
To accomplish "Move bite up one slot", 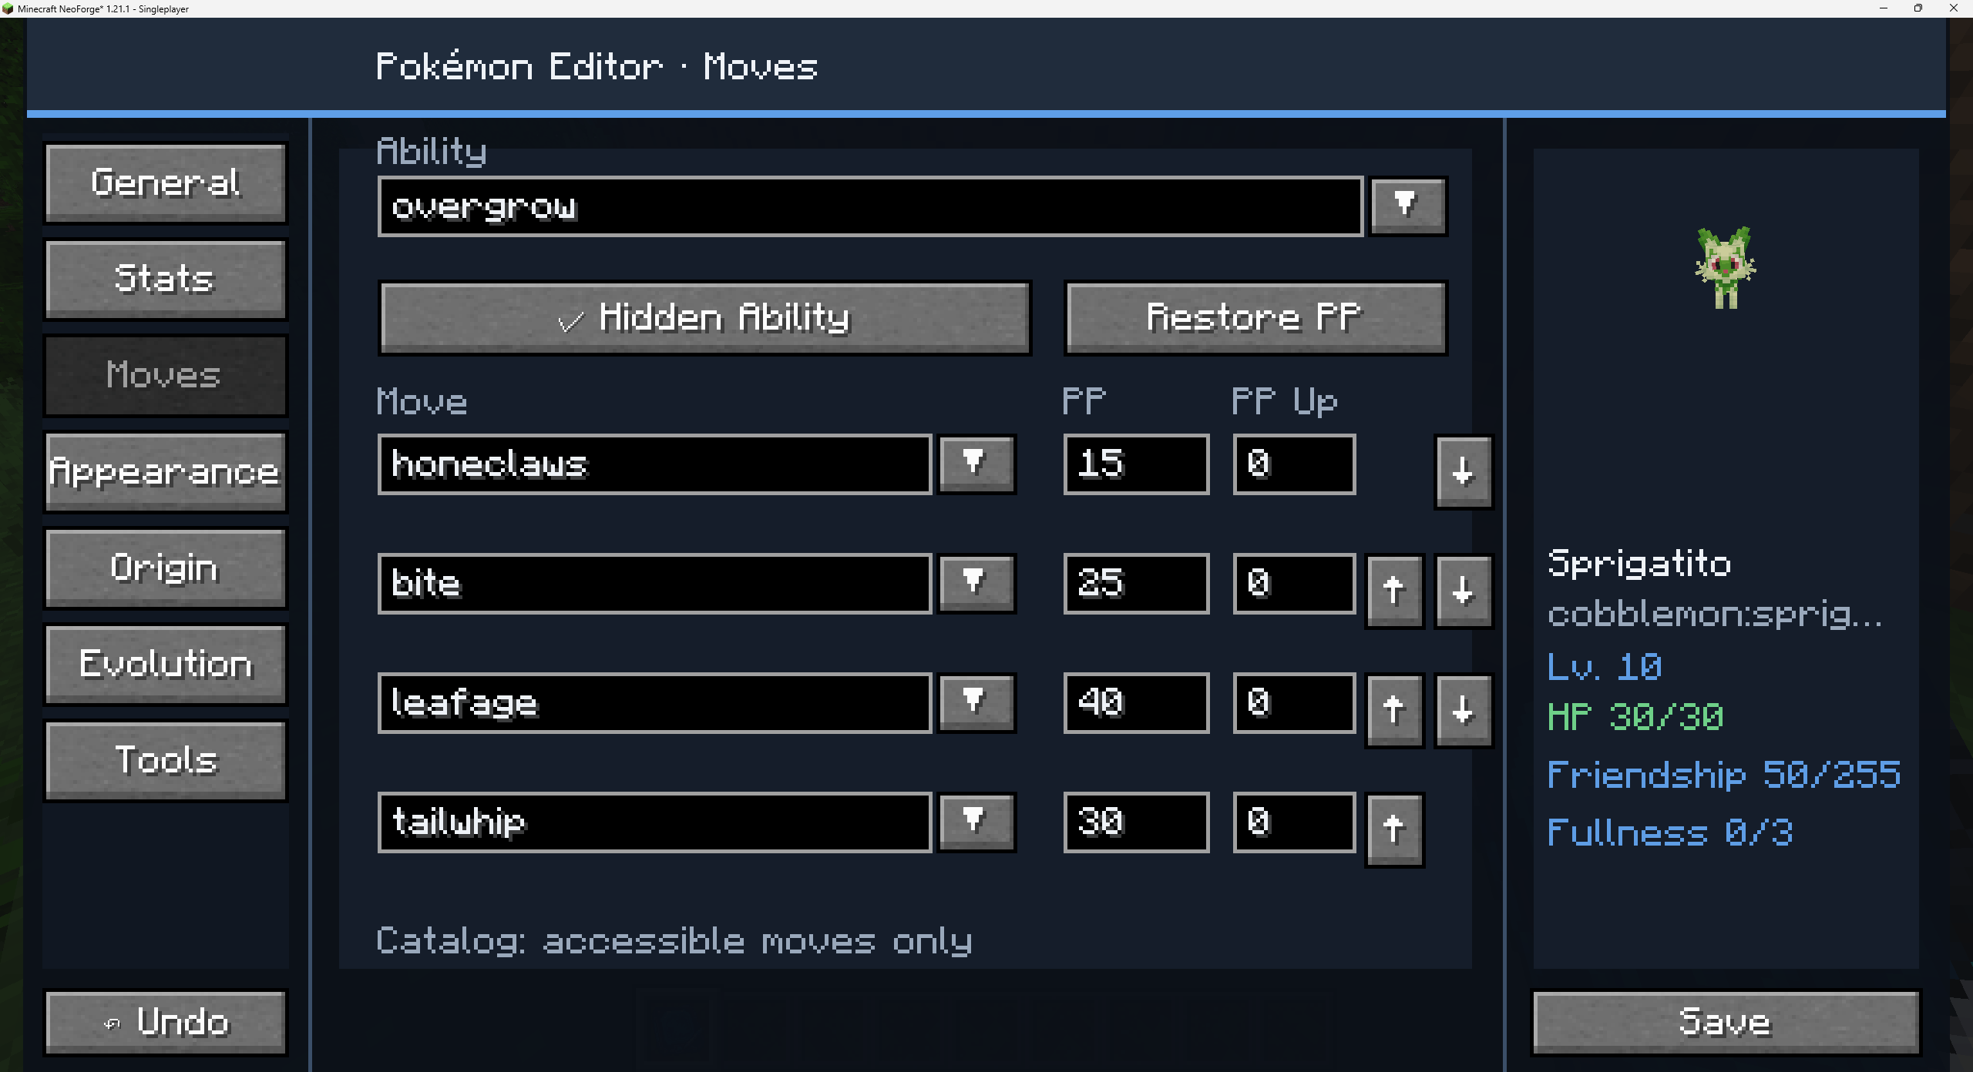I will [1393, 591].
